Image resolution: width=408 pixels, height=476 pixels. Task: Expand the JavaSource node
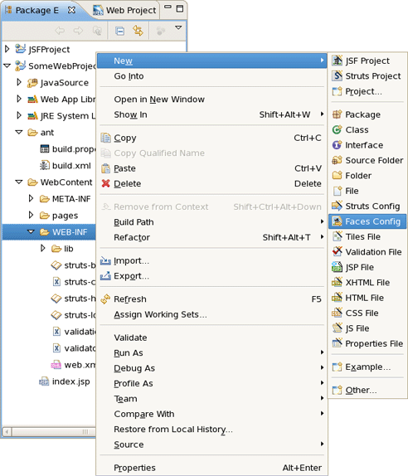coord(19,82)
